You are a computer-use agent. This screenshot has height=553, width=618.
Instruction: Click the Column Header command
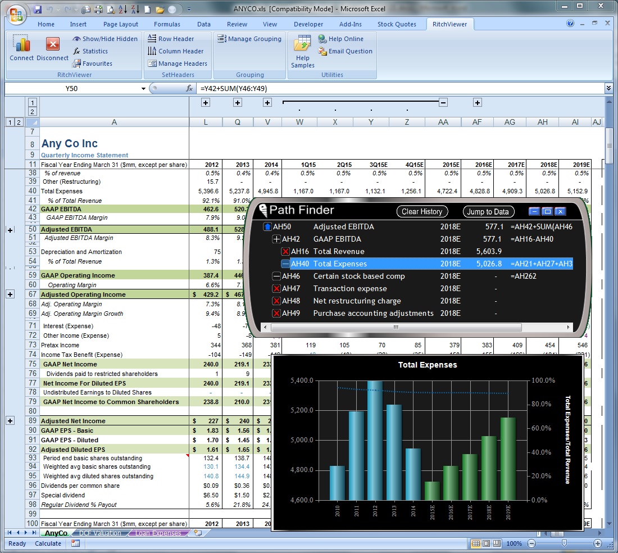tap(175, 51)
